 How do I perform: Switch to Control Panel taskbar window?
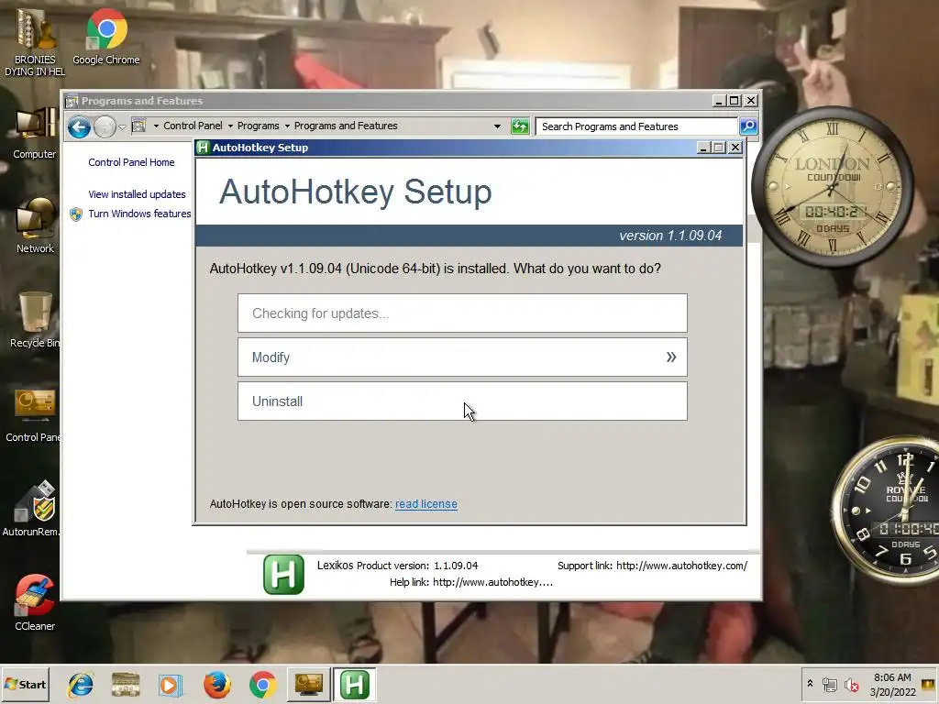(x=308, y=684)
